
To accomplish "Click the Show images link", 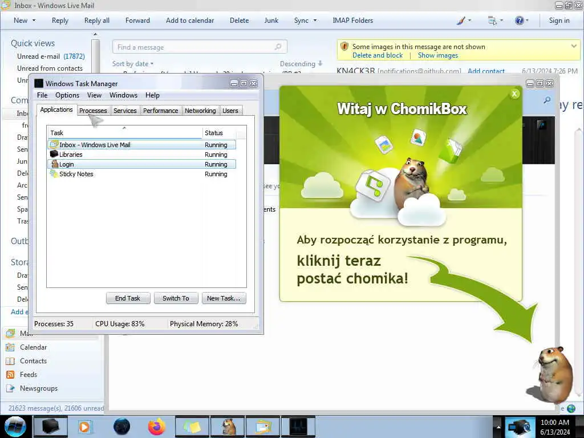I will [x=438, y=55].
